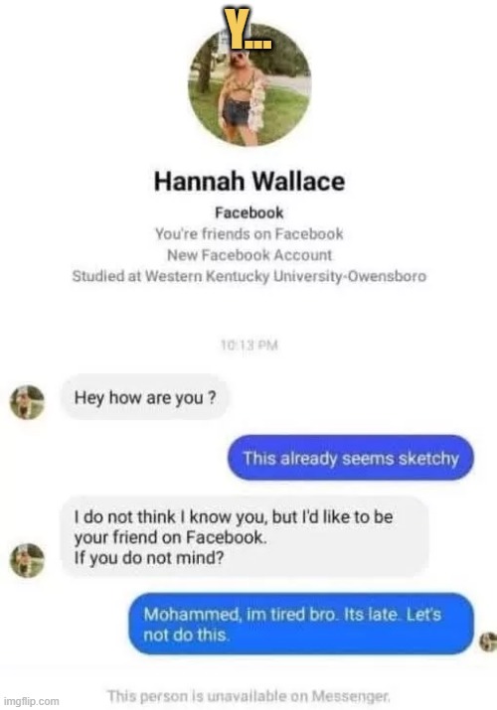Select the 'This already seems sketchy' bubble
497x710 pixels.
(351, 458)
